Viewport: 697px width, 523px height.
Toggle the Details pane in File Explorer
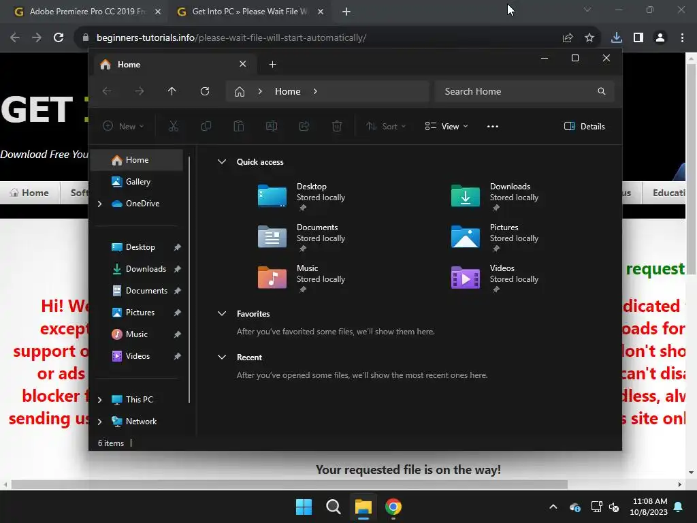(584, 126)
